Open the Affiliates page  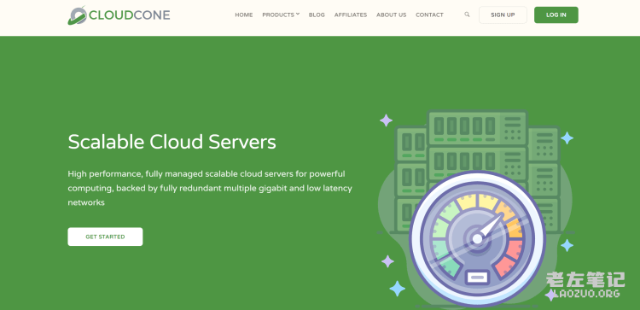(351, 15)
